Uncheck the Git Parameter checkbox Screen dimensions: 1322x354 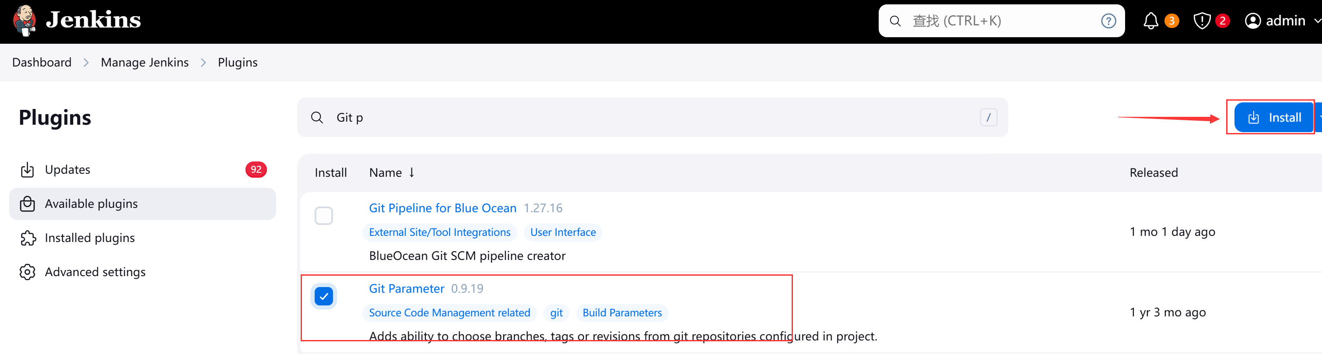point(323,296)
